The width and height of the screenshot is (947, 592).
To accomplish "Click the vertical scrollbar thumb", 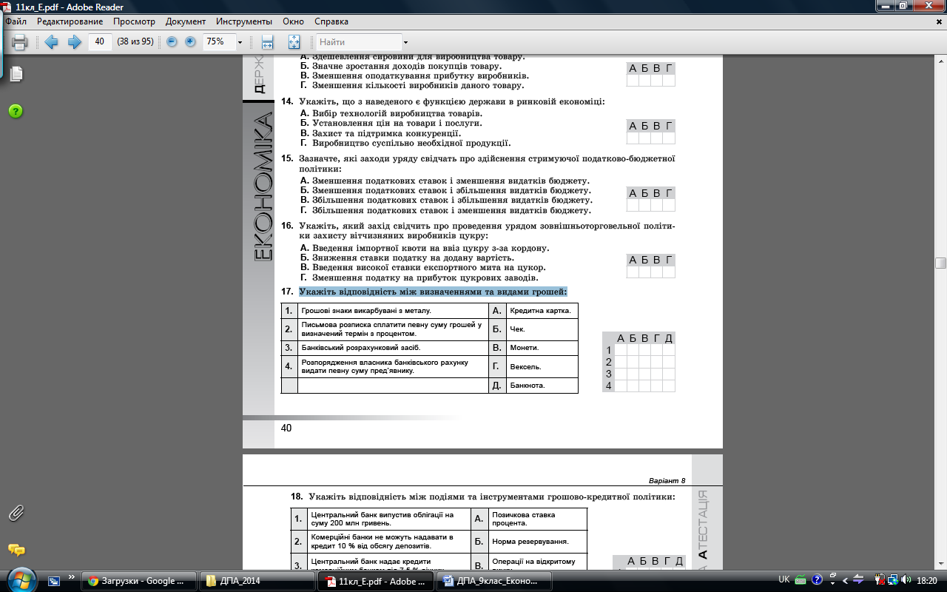I will point(940,263).
